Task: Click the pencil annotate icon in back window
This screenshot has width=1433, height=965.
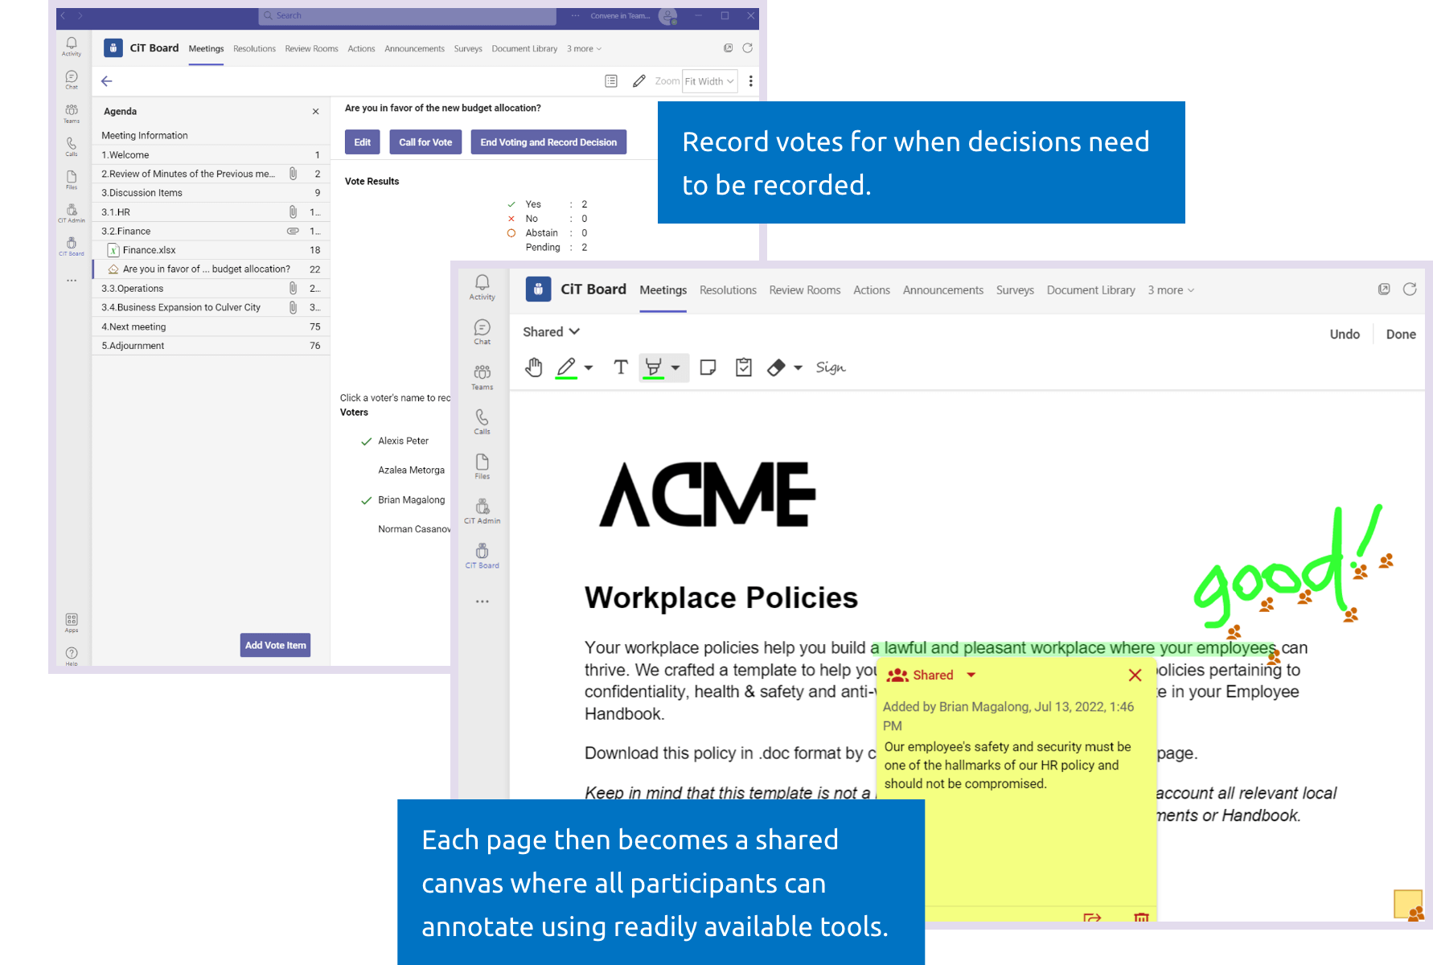Action: pyautogui.click(x=639, y=81)
